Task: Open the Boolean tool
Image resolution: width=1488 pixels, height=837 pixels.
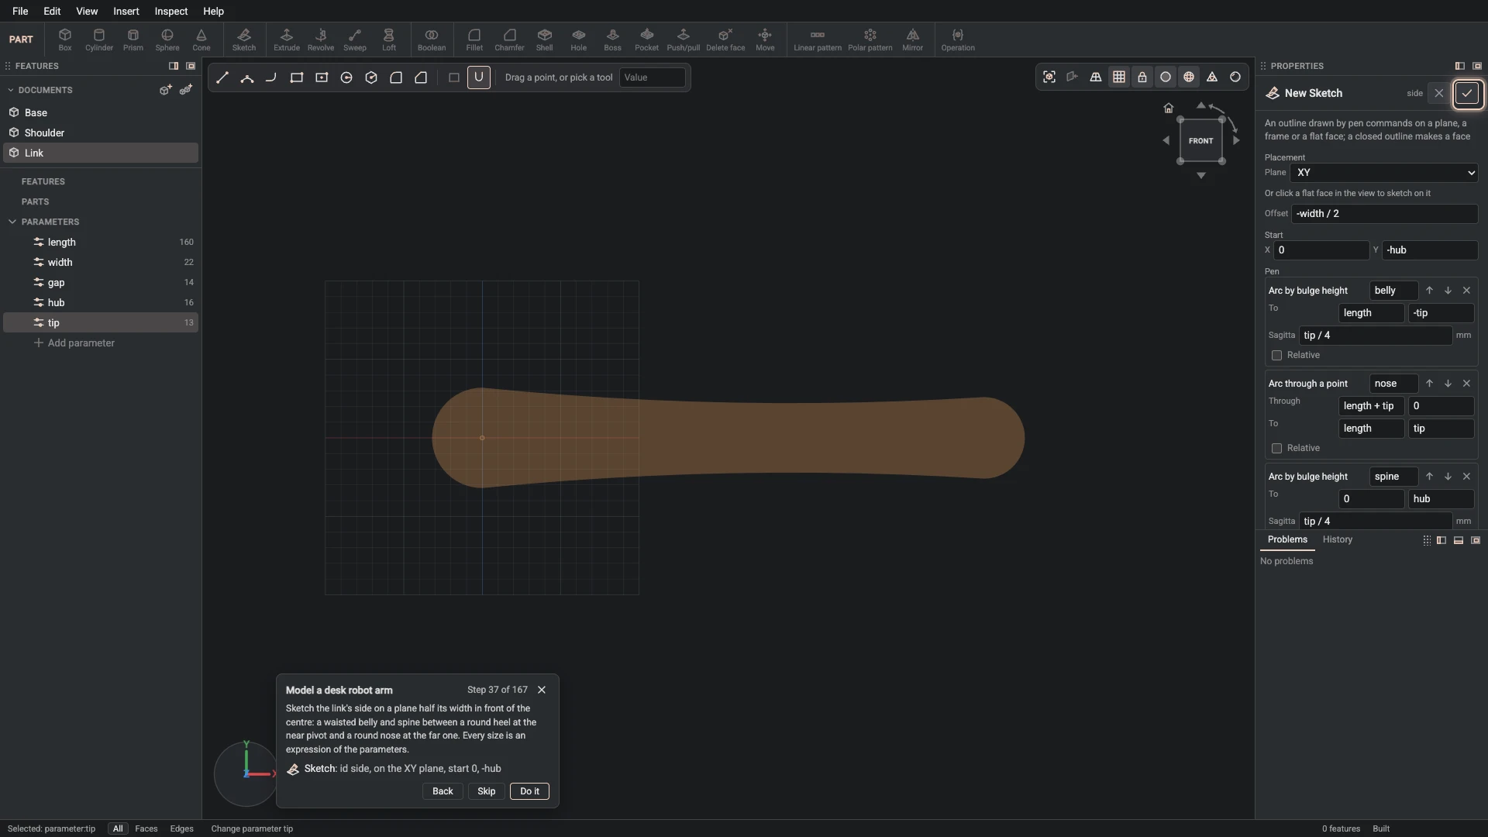Action: click(x=432, y=40)
